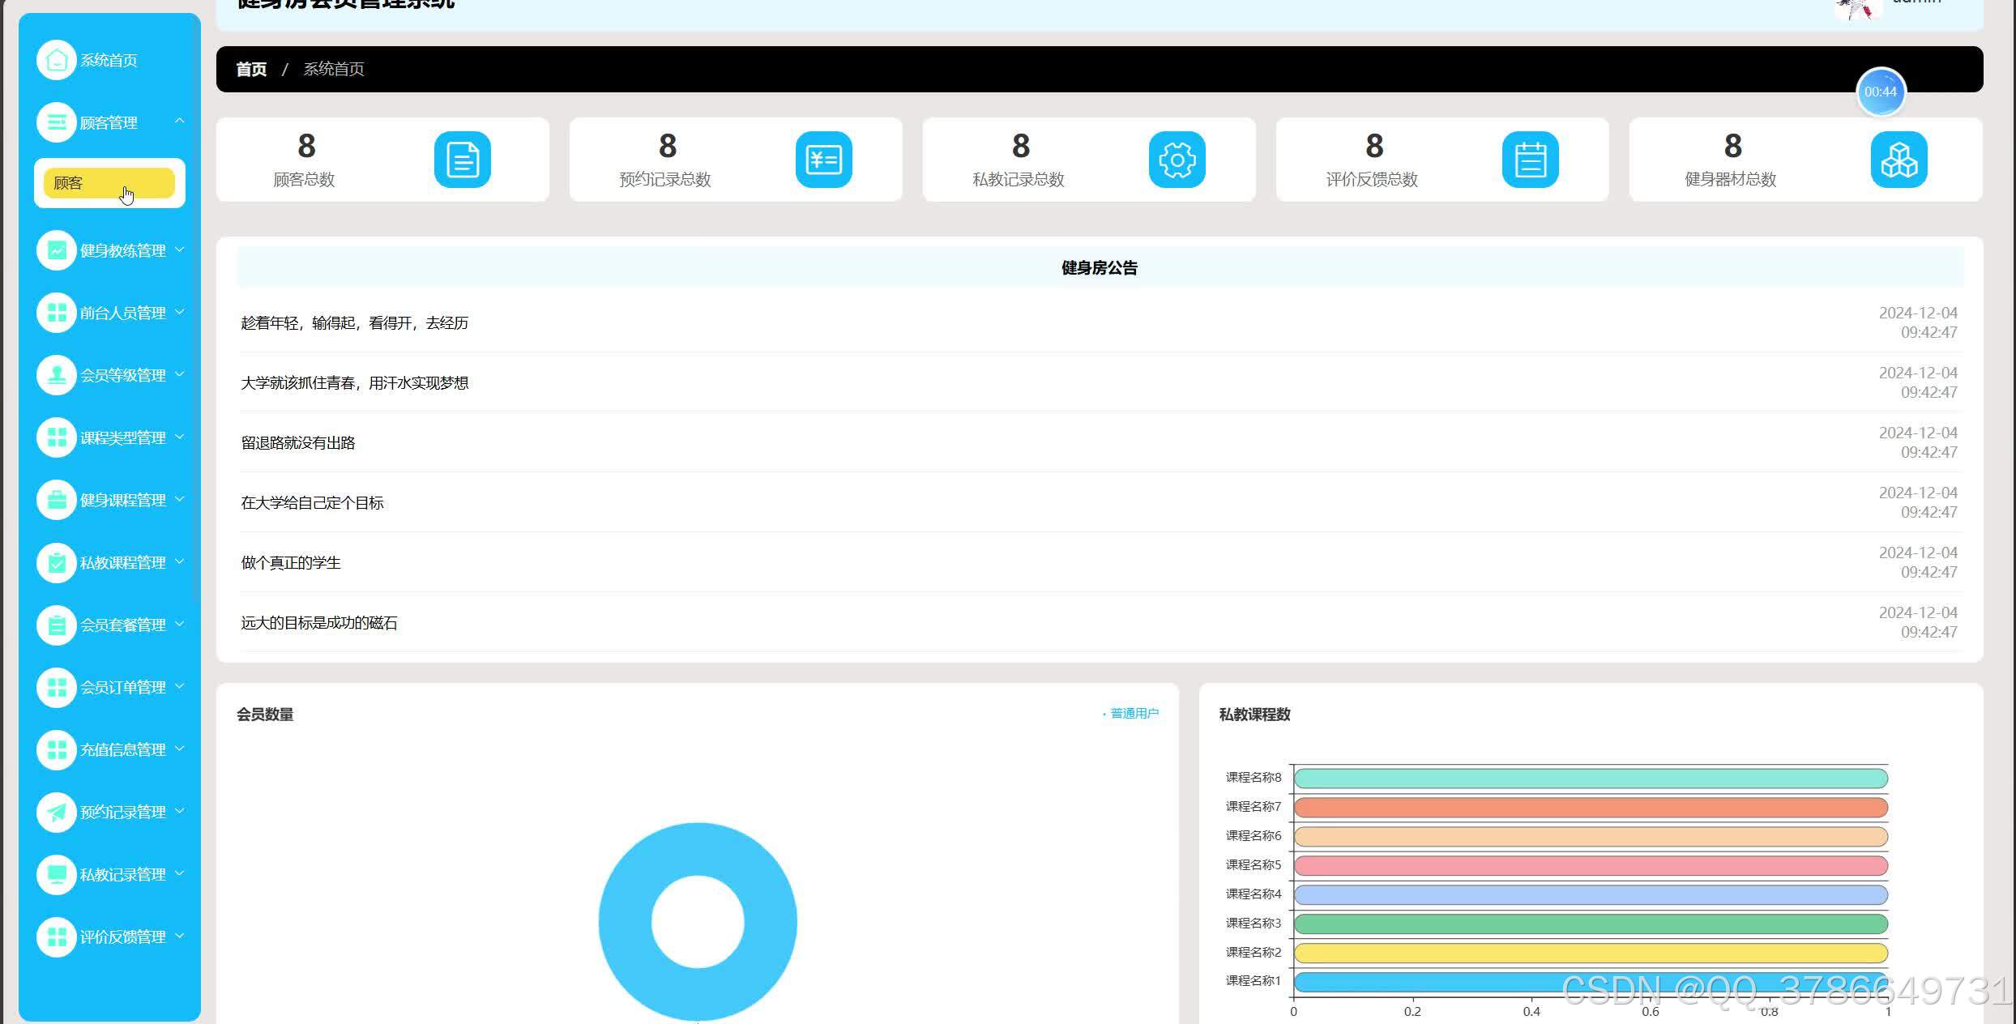Open the 充值信息管理 menu item
Image resolution: width=2016 pixels, height=1024 pixels.
tap(122, 749)
